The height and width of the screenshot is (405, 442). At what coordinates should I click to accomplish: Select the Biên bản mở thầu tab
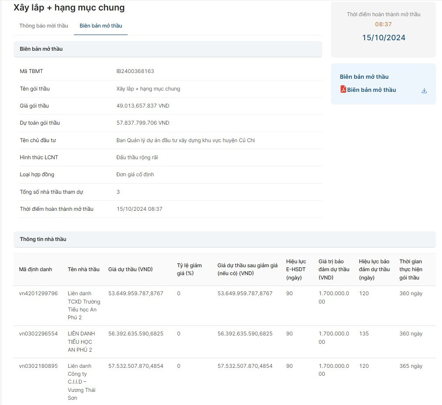[101, 26]
